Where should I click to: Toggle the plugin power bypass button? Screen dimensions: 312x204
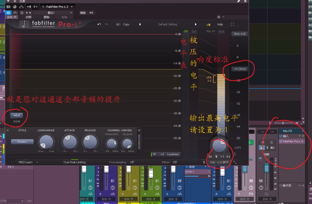coord(9,12)
